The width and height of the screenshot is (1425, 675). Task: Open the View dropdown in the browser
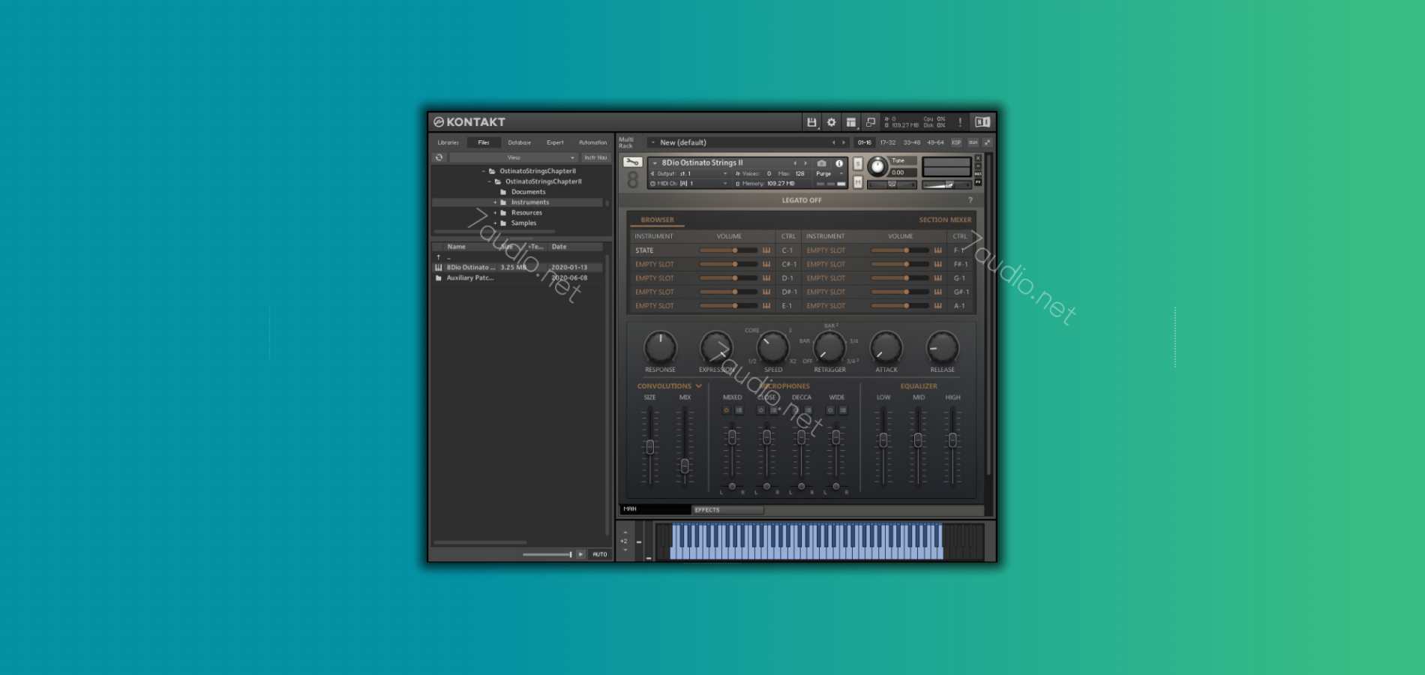[x=514, y=157]
